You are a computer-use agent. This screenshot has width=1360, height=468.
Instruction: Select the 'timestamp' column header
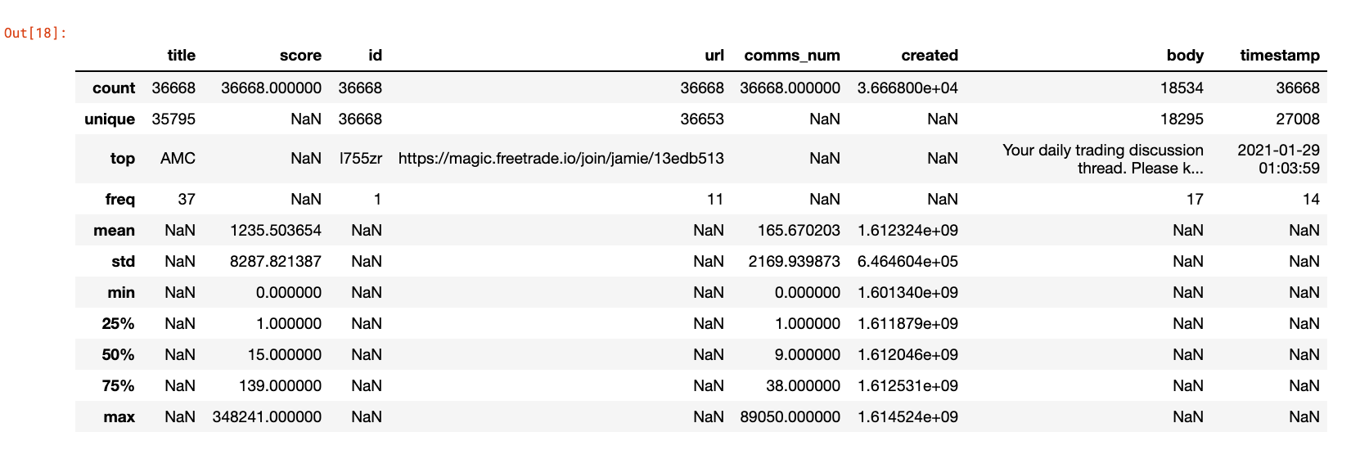tap(1279, 56)
